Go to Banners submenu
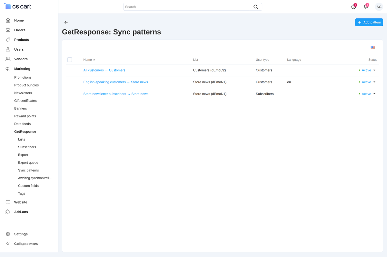This screenshot has width=387, height=257. tap(21, 108)
